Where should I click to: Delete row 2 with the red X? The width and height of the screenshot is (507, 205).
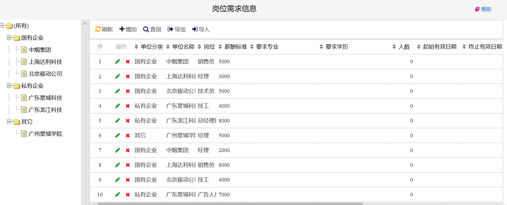tap(128, 77)
